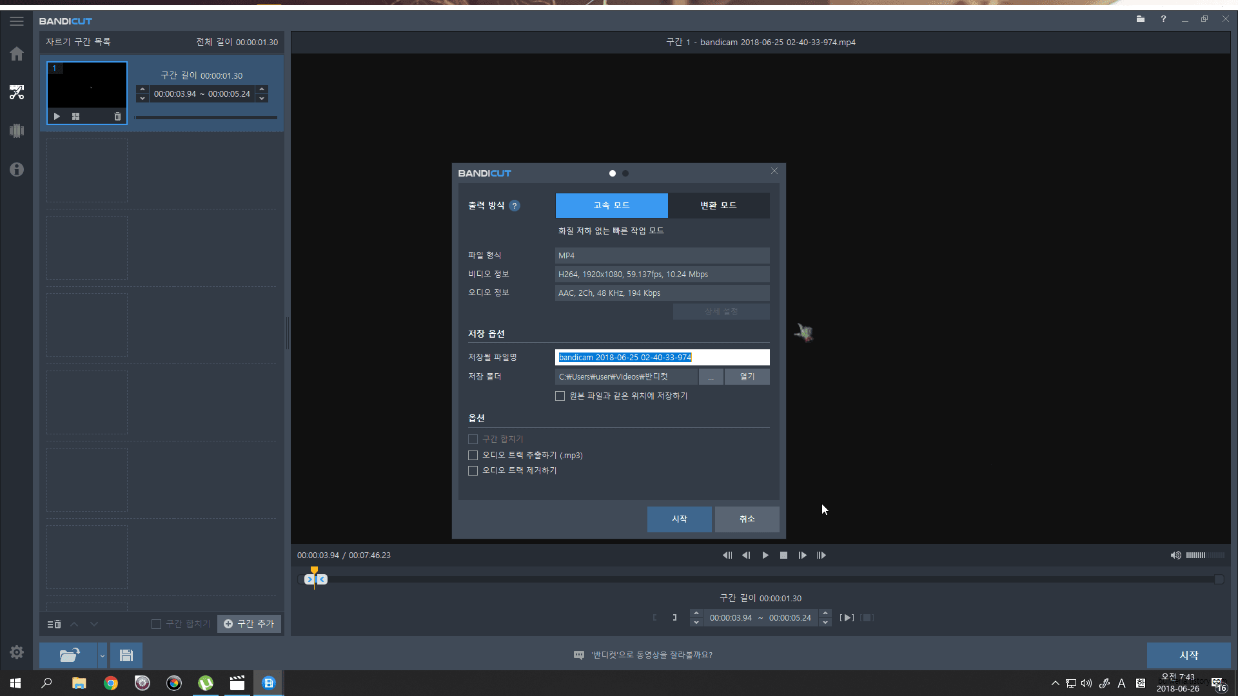This screenshot has height=696, width=1238.
Task: Browse folder with the ... button
Action: pos(711,377)
